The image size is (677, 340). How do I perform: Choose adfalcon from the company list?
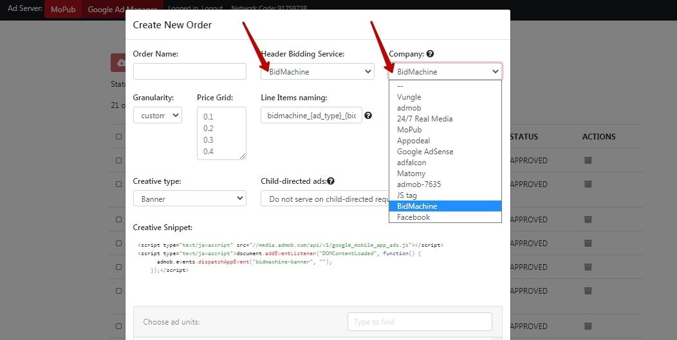pyautogui.click(x=445, y=162)
